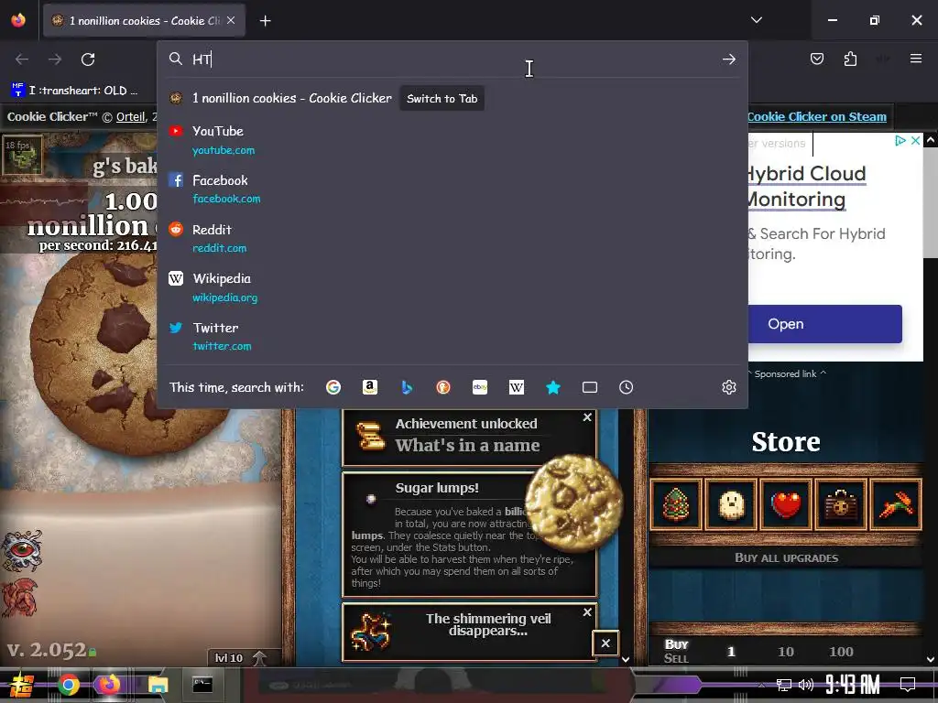Open Firefox extensions puzzle icon
This screenshot has width=938, height=703.
click(x=850, y=59)
